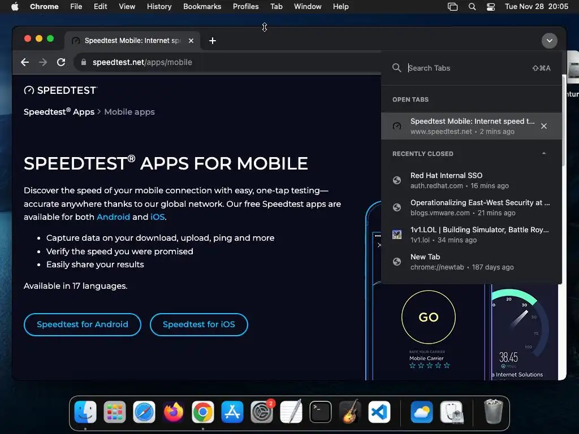This screenshot has height=434, width=579.
Task: Open the Chrome application menu
Action: 44,7
